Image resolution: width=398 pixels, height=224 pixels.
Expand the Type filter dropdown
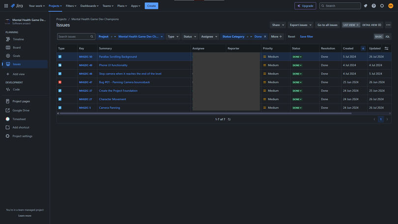coord(173,36)
